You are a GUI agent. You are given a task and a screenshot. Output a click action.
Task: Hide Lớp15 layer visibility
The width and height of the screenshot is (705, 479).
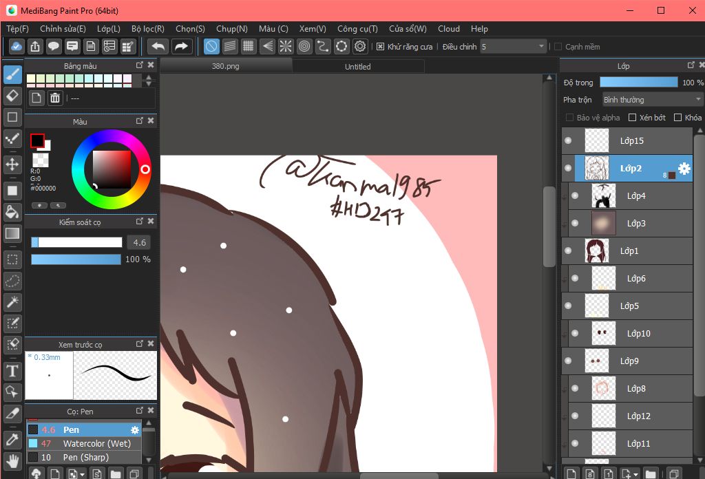(568, 140)
